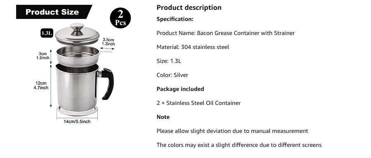Image resolution: width=371 pixels, height=158 pixels.
Task: Click the 2 × Stainless Steel Oil Container text
Action: (x=198, y=103)
